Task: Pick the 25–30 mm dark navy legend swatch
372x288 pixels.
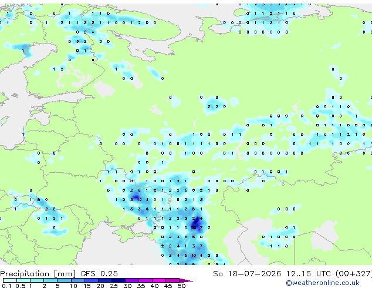Action: [119, 280]
